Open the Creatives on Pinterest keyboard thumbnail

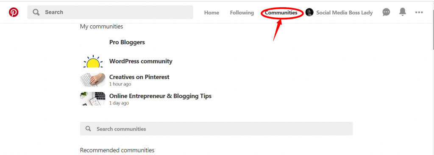(x=93, y=80)
